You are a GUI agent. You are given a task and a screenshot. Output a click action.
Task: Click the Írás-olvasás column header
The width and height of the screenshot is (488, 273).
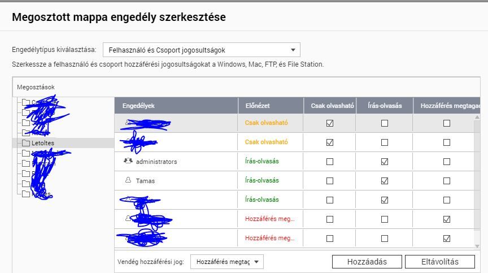[385, 106]
